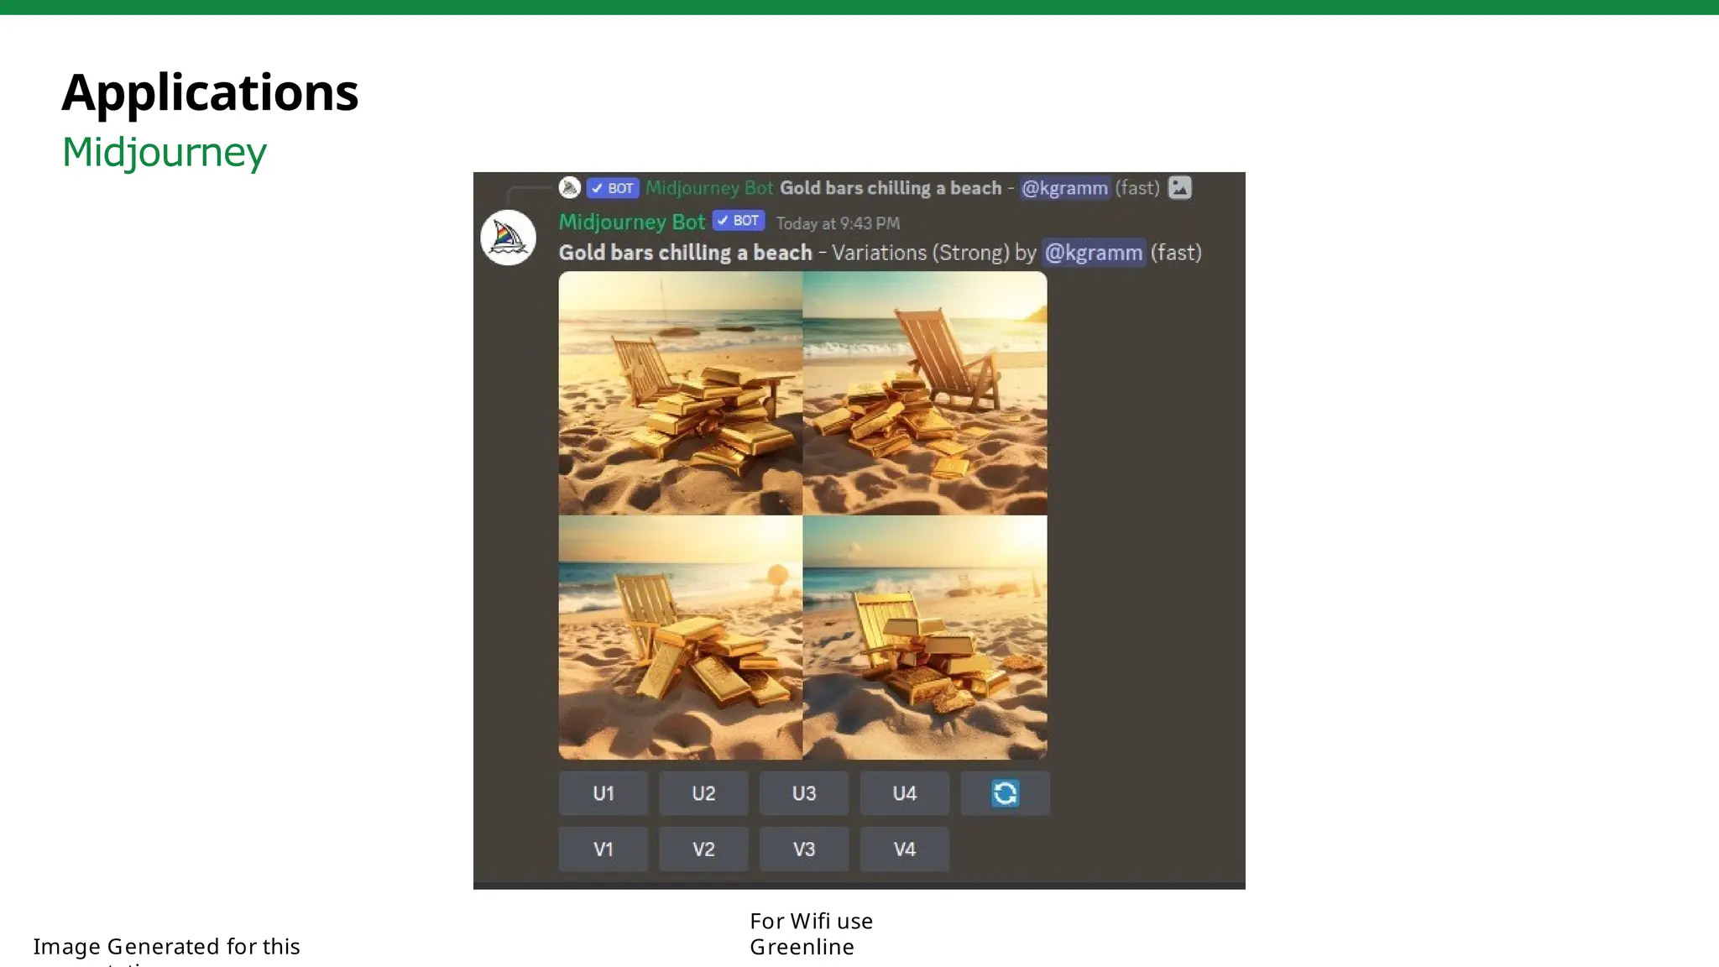Generate variations using V3

coord(803,849)
